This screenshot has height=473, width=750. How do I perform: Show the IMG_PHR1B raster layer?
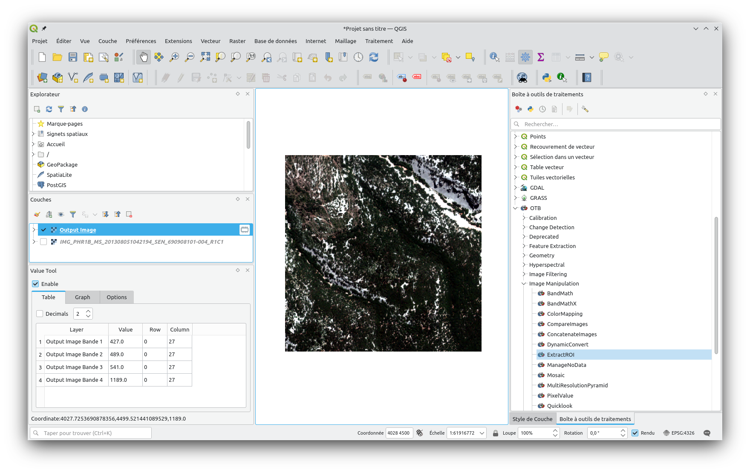pos(43,242)
